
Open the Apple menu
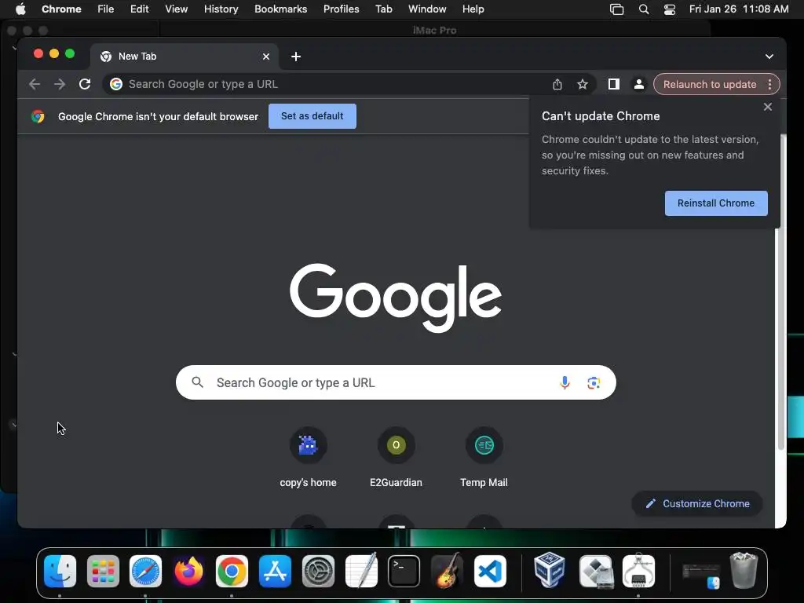pyautogui.click(x=20, y=9)
